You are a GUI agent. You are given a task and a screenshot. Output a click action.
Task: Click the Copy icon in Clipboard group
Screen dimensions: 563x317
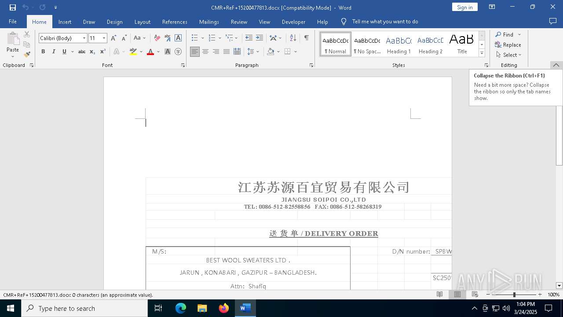click(27, 44)
